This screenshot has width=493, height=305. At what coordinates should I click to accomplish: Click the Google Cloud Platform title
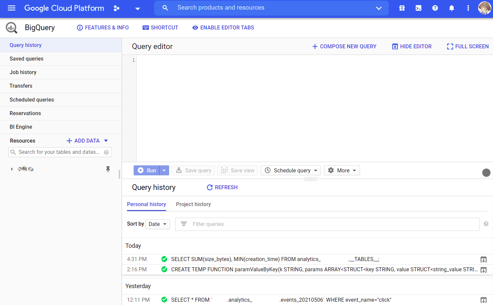tap(64, 8)
